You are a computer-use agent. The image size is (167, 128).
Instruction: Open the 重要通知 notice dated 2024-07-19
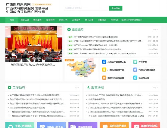(x=105, y=53)
